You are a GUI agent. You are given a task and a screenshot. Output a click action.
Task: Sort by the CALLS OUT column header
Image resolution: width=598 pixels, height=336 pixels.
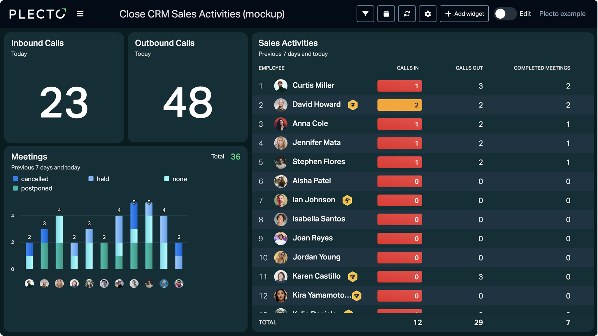coord(469,68)
